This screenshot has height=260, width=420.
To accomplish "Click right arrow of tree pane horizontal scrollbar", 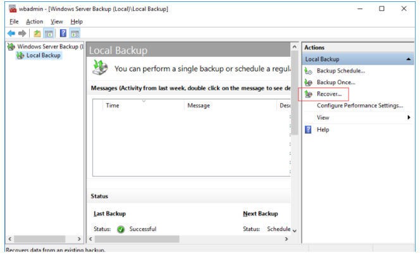I will pyautogui.click(x=79, y=239).
